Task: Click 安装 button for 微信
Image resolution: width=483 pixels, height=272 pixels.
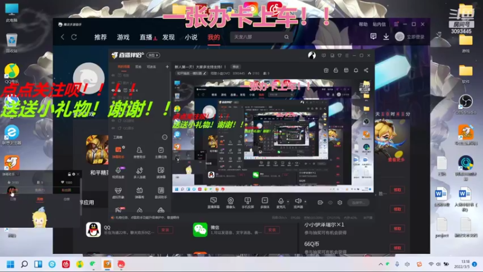Action: coord(272,230)
